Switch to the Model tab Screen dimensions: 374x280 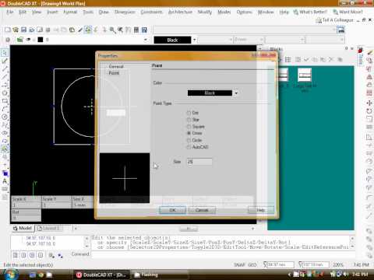point(23,228)
